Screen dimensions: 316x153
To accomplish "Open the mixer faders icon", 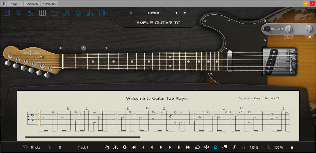I will pos(66,13).
